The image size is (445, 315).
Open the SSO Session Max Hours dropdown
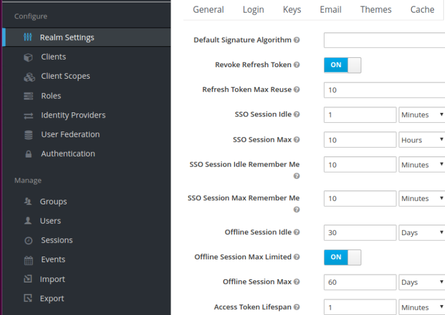(422, 140)
